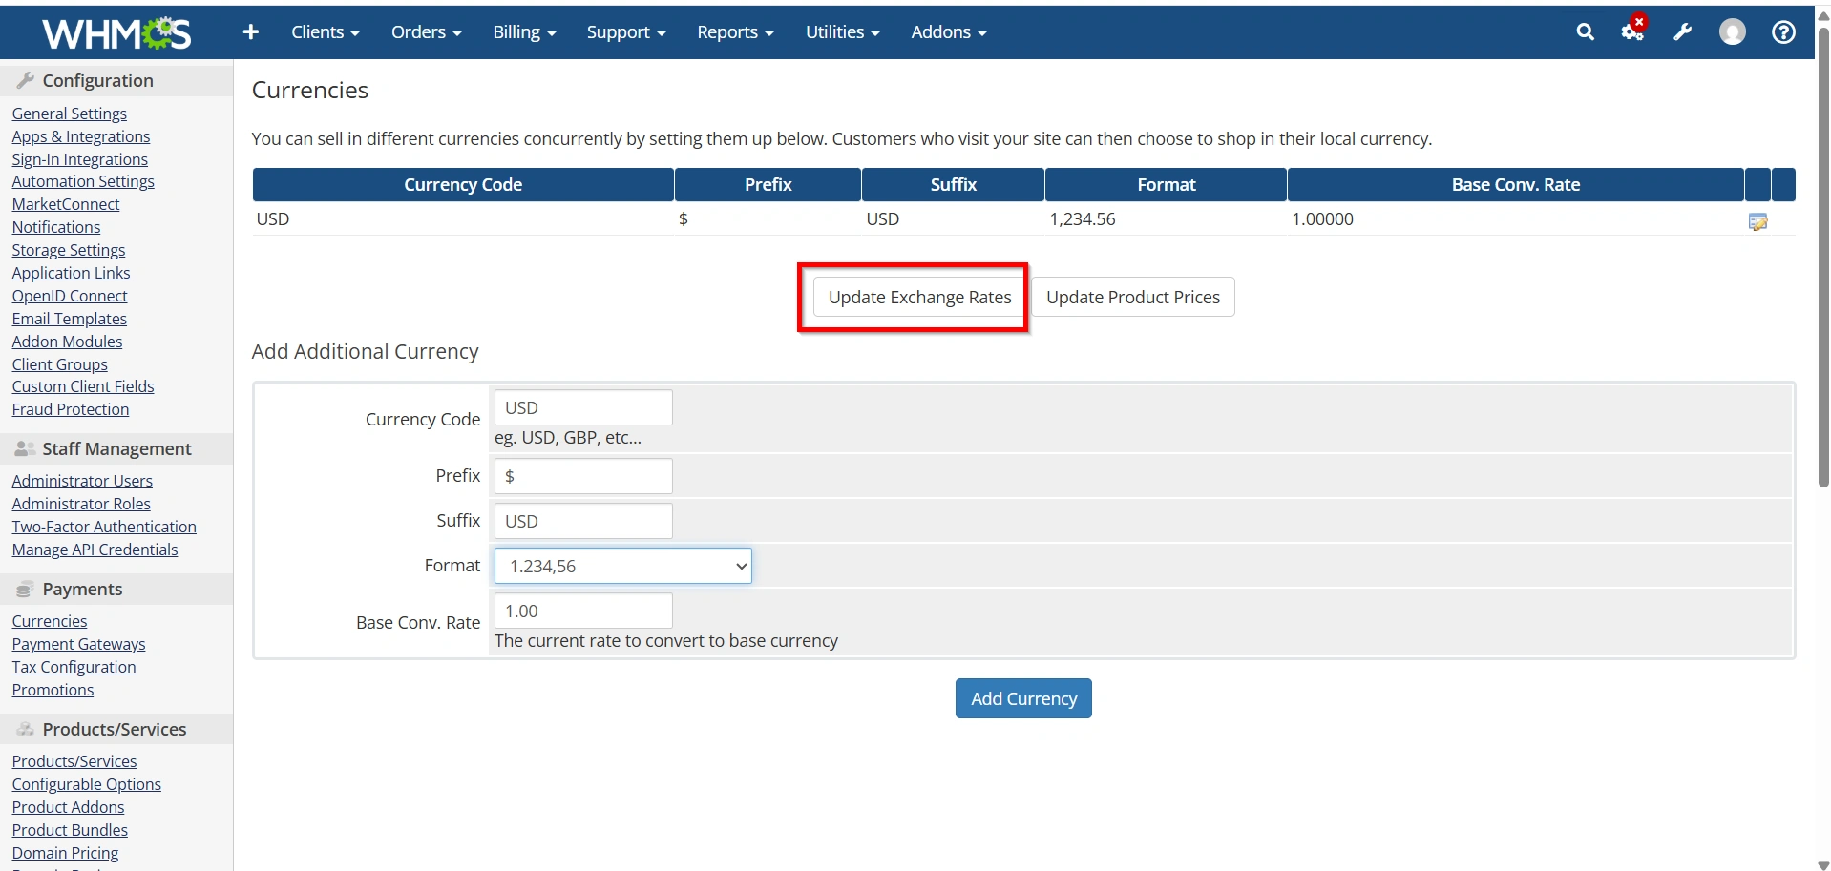Click the Currency Code column header
Image resolution: width=1831 pixels, height=871 pixels.
pos(463,185)
